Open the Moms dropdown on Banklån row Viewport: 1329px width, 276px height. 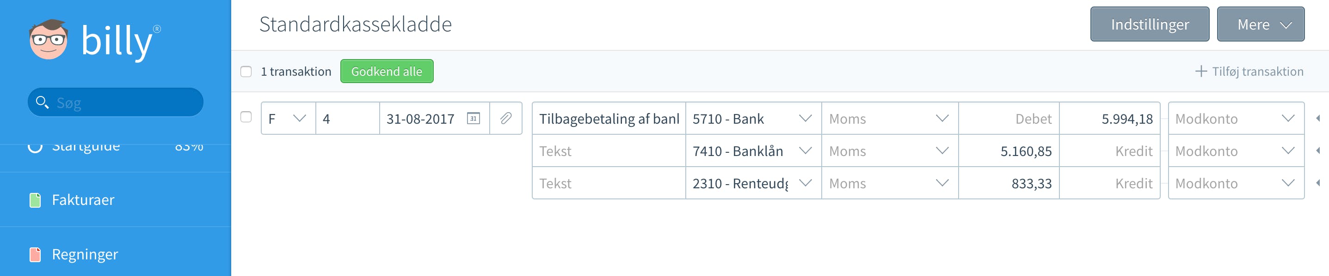pos(889,151)
